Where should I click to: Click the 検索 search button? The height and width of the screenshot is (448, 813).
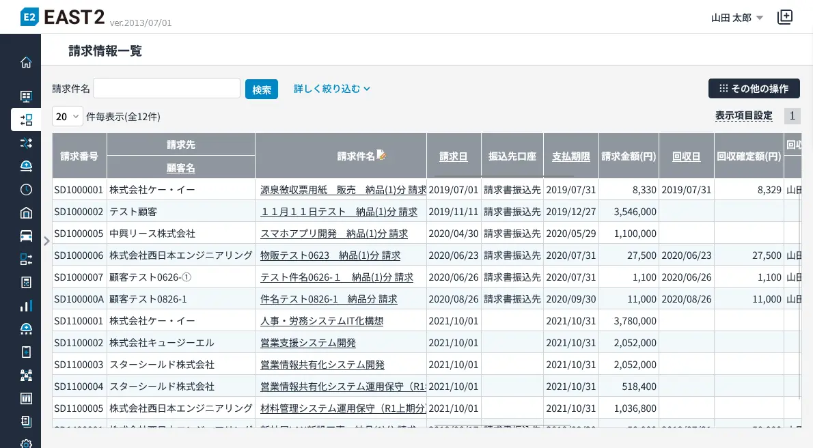coord(262,89)
